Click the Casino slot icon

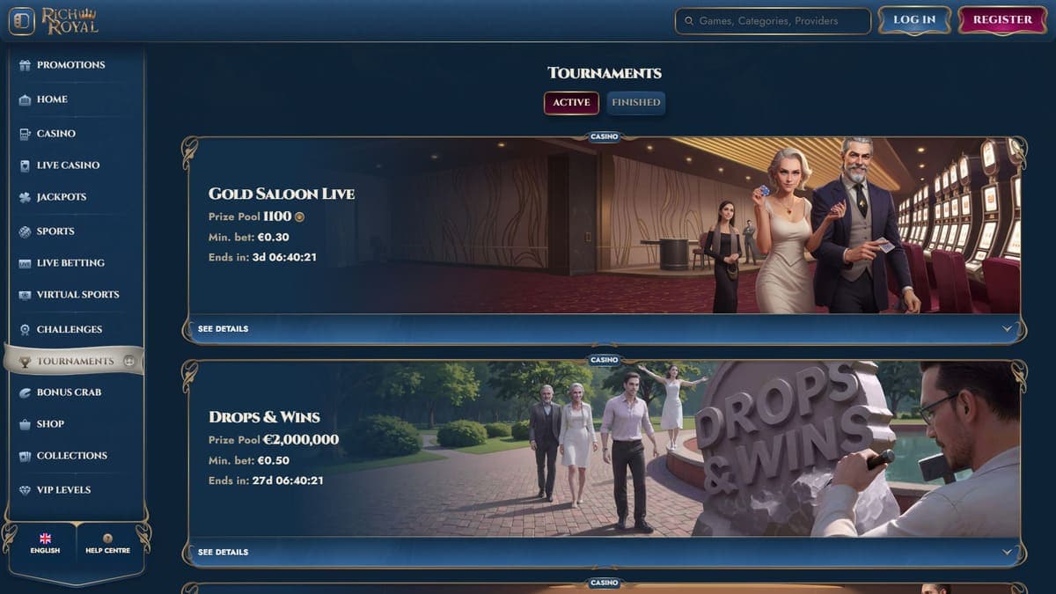[x=25, y=134]
